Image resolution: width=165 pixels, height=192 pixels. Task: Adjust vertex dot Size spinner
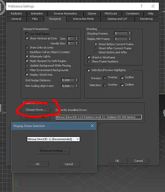(x=76, y=38)
